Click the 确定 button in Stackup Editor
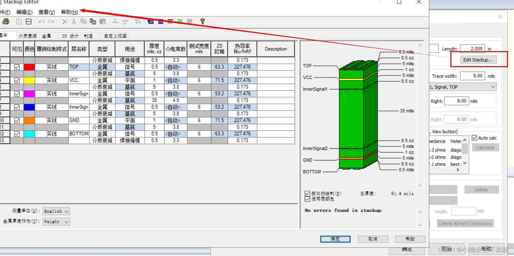Image resolution: width=514 pixels, height=256 pixels. coord(335,239)
